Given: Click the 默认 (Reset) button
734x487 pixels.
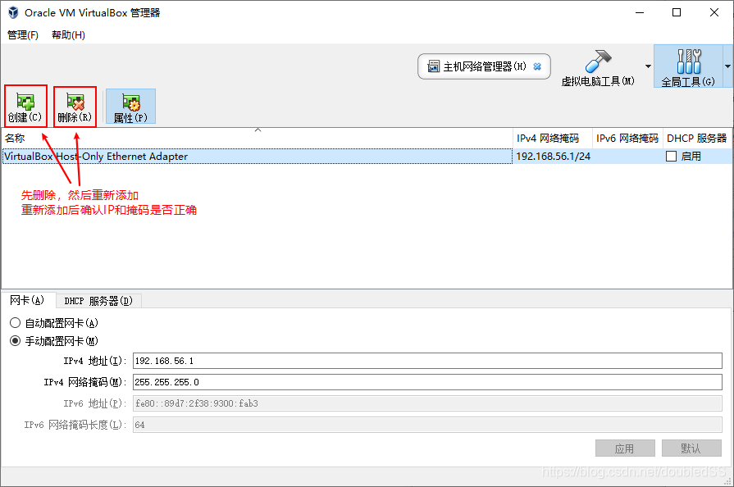Looking at the screenshot, I should click(x=691, y=448).
